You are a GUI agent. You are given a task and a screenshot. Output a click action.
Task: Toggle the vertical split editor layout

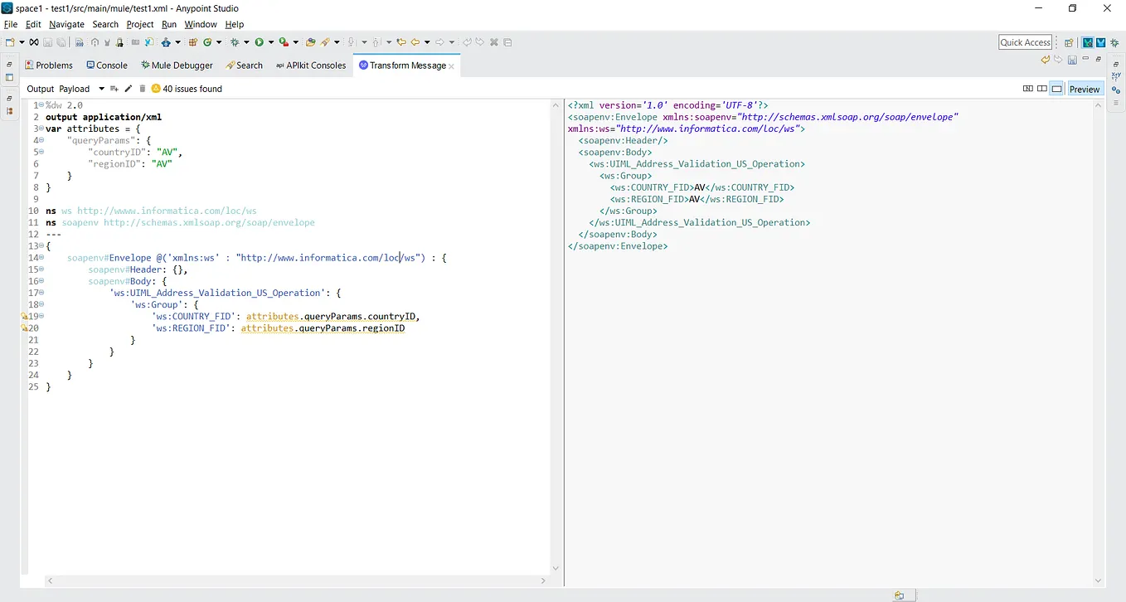pos(1041,89)
